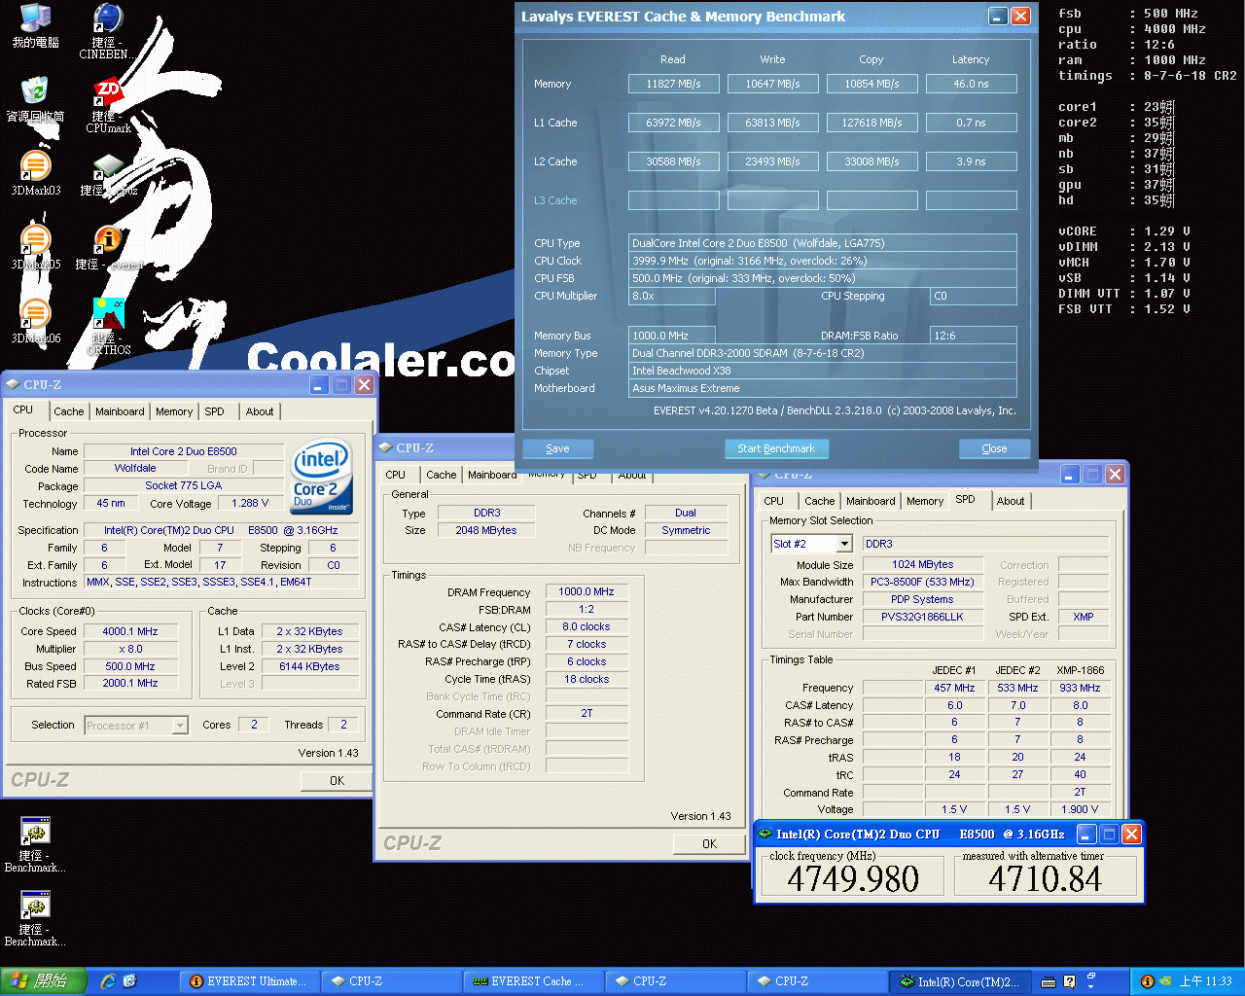Click Save button in EVEREST benchmark
Screen dimensions: 1245x996
[557, 448]
